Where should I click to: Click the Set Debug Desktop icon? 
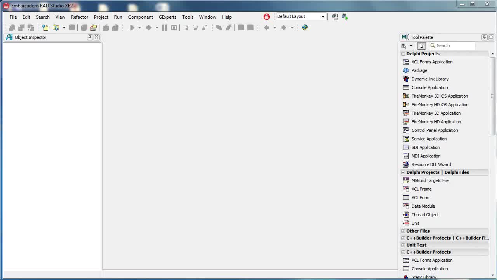345,16
